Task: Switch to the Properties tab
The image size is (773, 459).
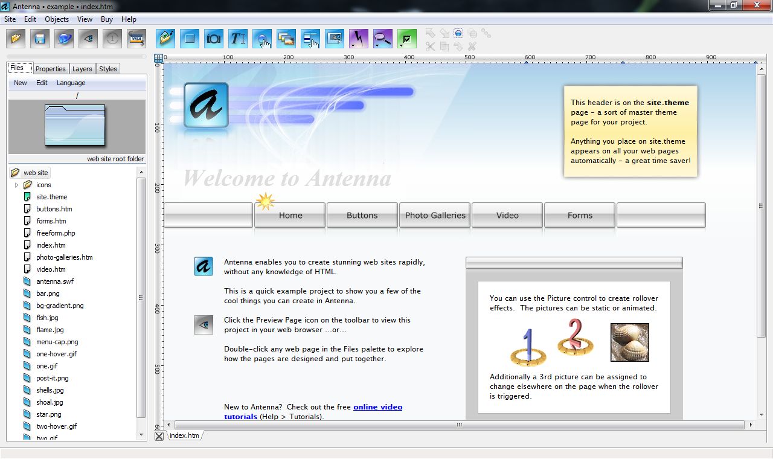Action: 51,69
